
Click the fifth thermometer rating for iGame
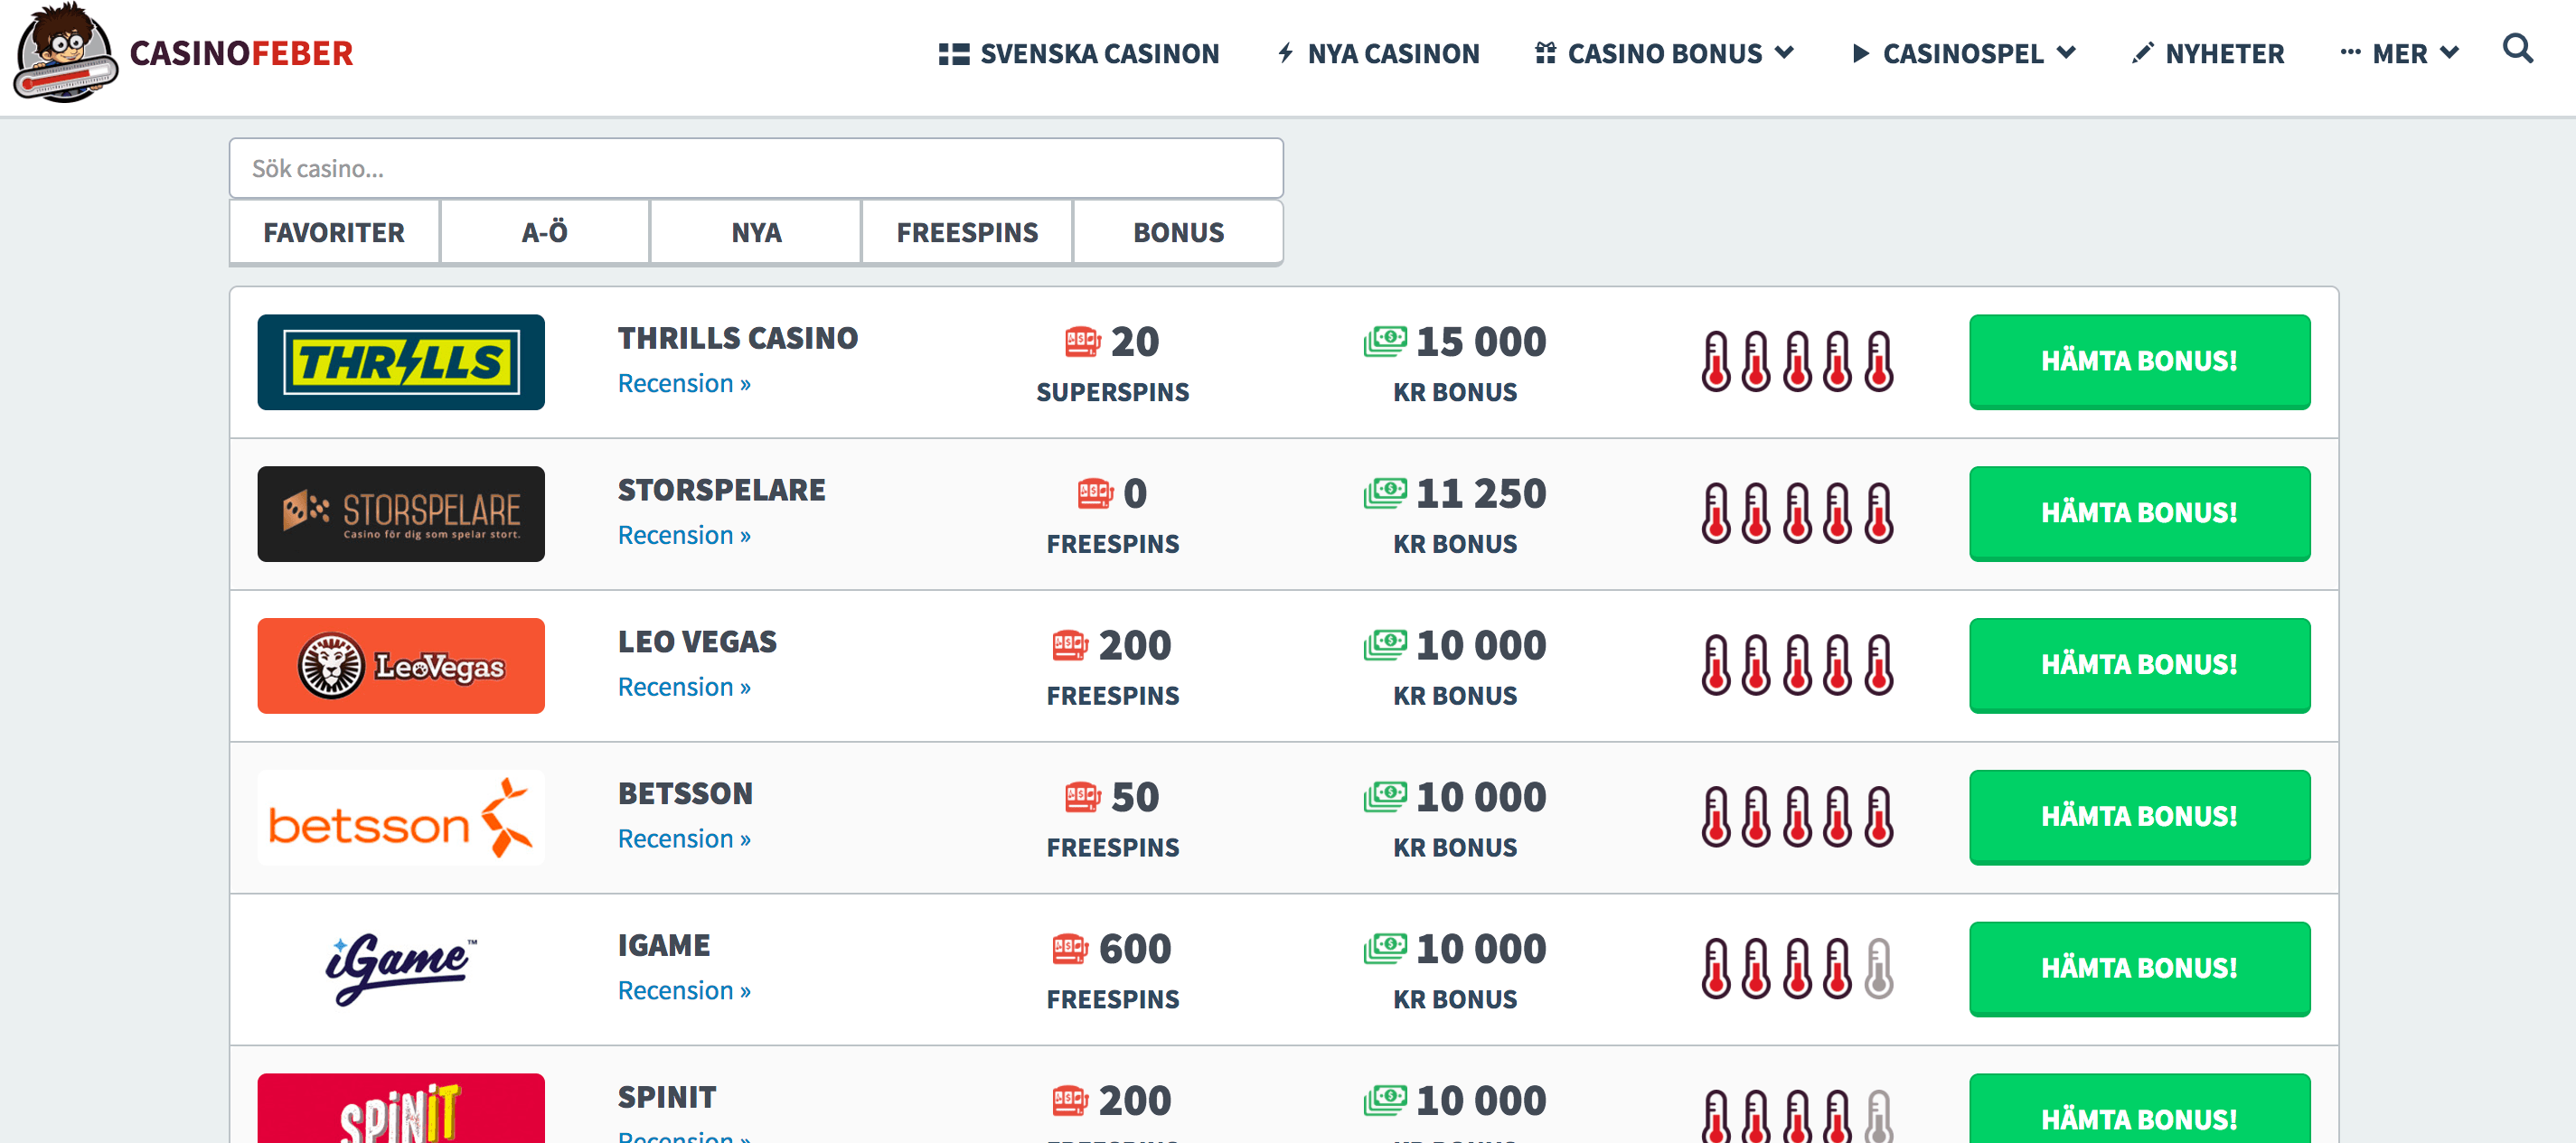tap(1879, 968)
